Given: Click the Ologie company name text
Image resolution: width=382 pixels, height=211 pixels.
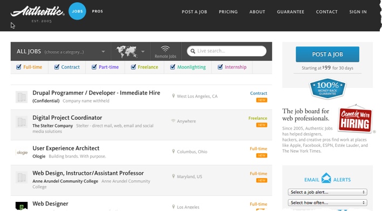Looking at the screenshot, I should pos(39,156).
